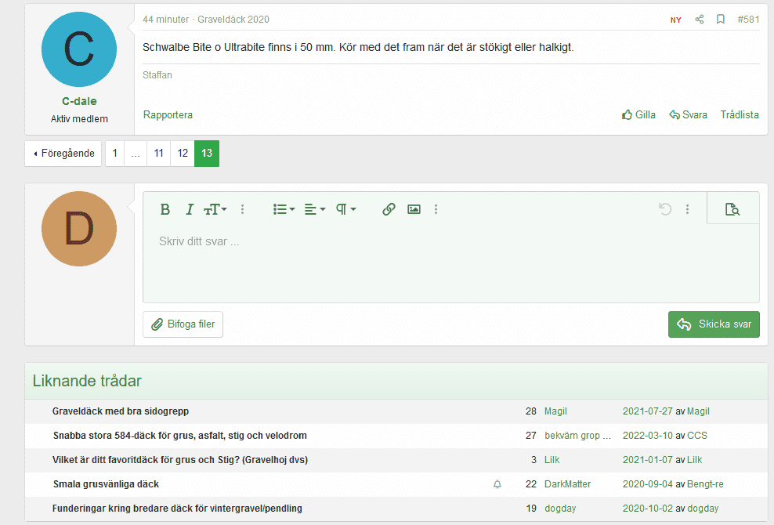The image size is (774, 525).
Task: Toggle italic text formatting
Action: point(189,209)
